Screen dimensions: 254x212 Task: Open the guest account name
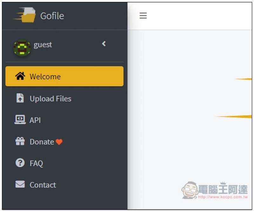pos(43,45)
